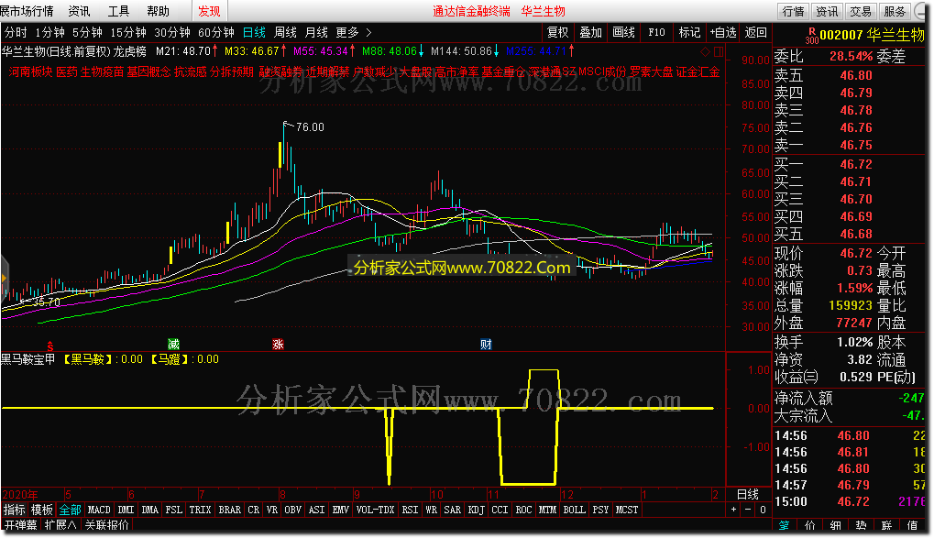Switch indicator to BOLL

pos(574,510)
